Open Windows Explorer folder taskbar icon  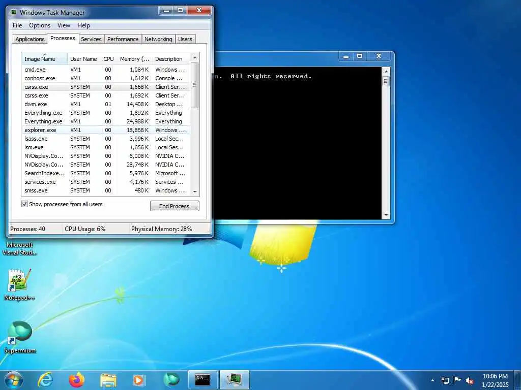pos(108,380)
